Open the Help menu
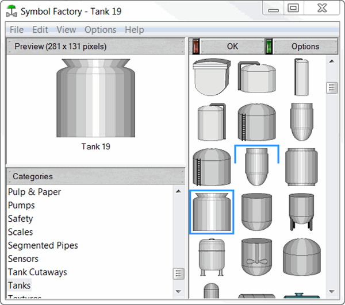Viewport: 345px width, 305px height. 135,30
